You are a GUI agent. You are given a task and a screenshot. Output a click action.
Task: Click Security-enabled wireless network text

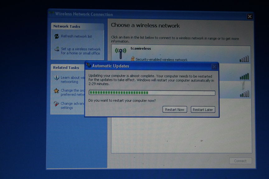coord(162,60)
